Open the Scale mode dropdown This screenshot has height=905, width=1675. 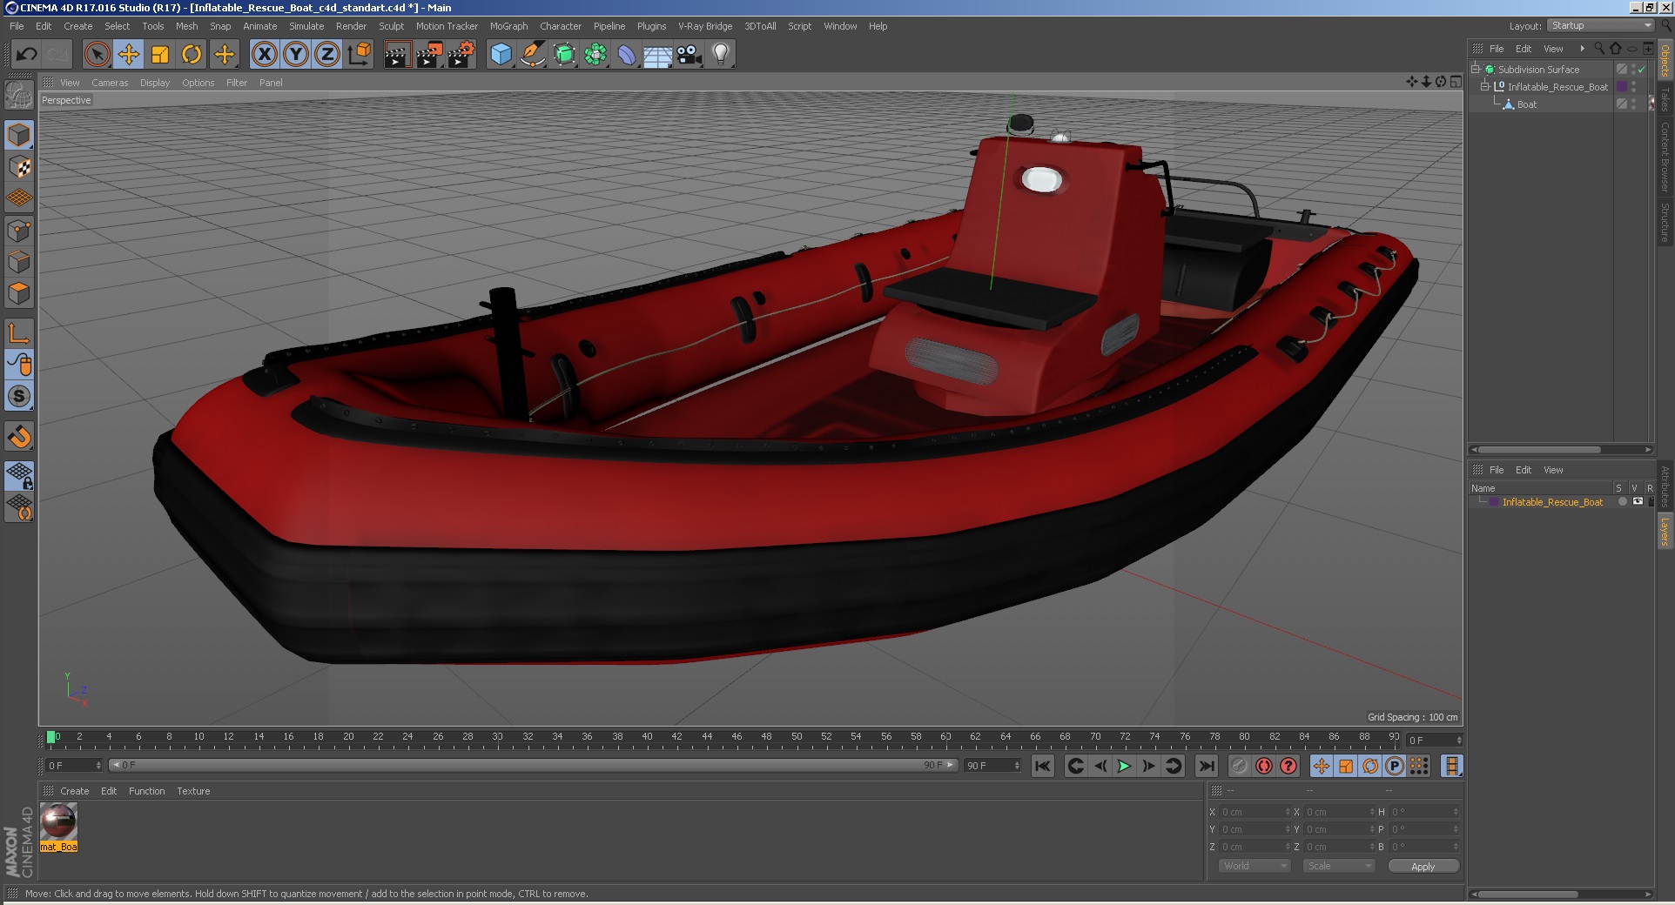[x=1338, y=866]
